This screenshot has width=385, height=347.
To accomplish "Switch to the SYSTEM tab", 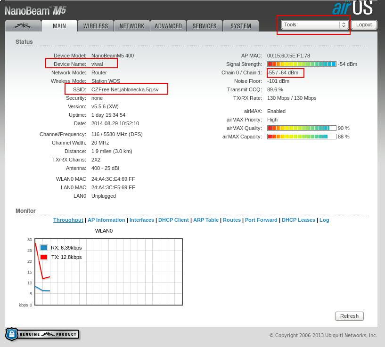I will click(241, 26).
